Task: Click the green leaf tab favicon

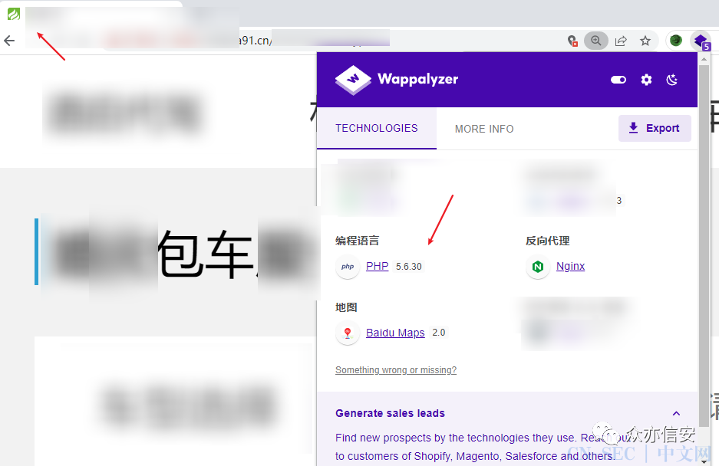Action: [x=14, y=15]
